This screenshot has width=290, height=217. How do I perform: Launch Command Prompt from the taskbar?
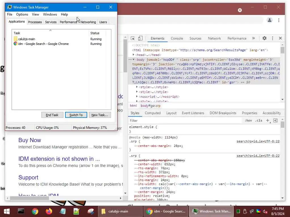click(21, 211)
